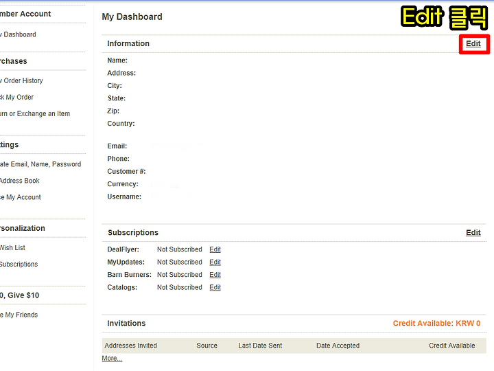
Task: Click the Settings sidebar heading
Action: click(10, 145)
